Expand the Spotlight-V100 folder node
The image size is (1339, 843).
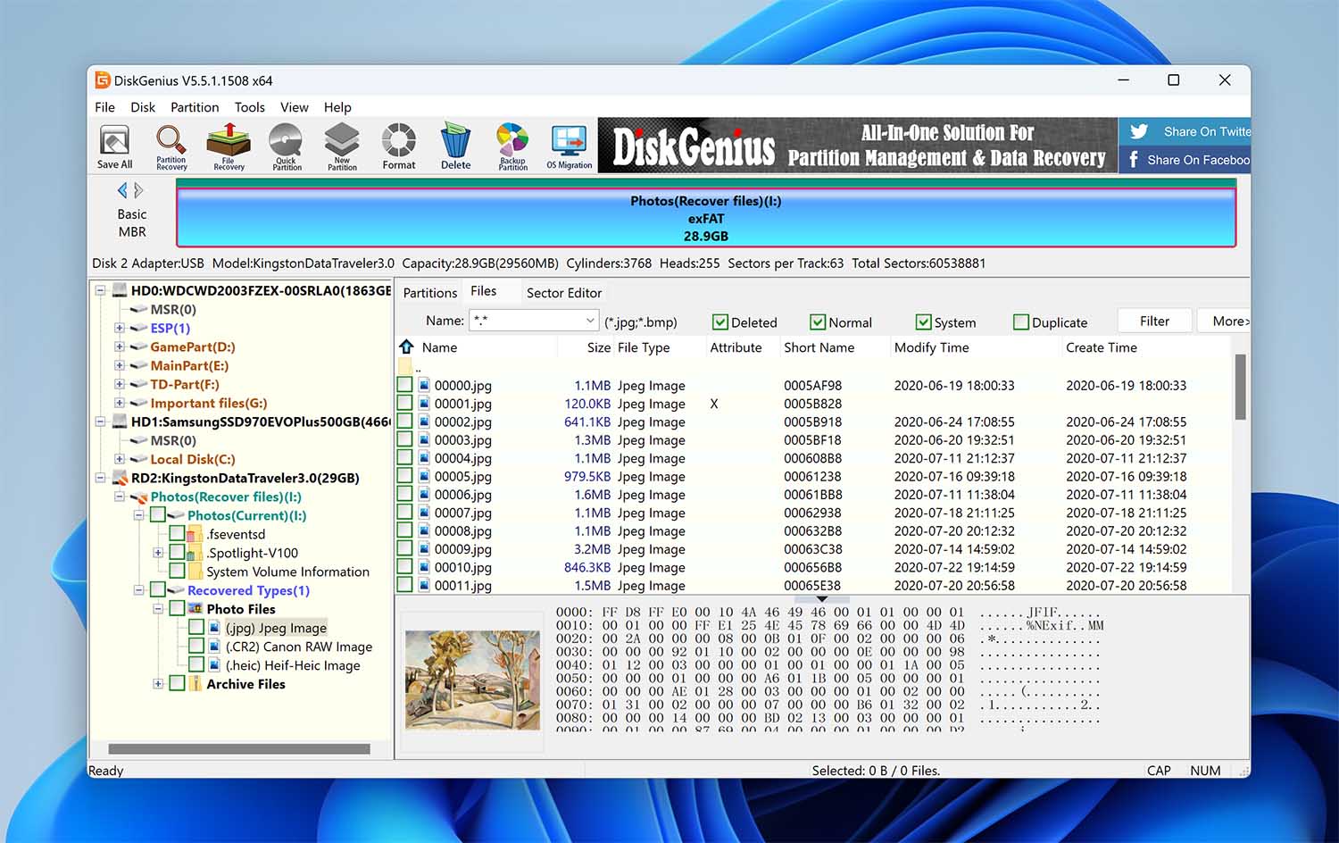[158, 553]
